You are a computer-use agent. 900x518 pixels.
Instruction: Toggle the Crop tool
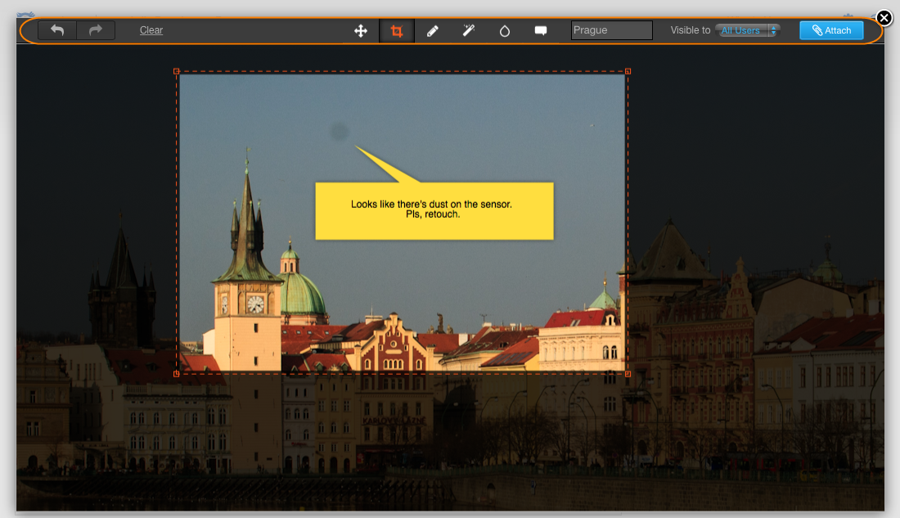(397, 31)
